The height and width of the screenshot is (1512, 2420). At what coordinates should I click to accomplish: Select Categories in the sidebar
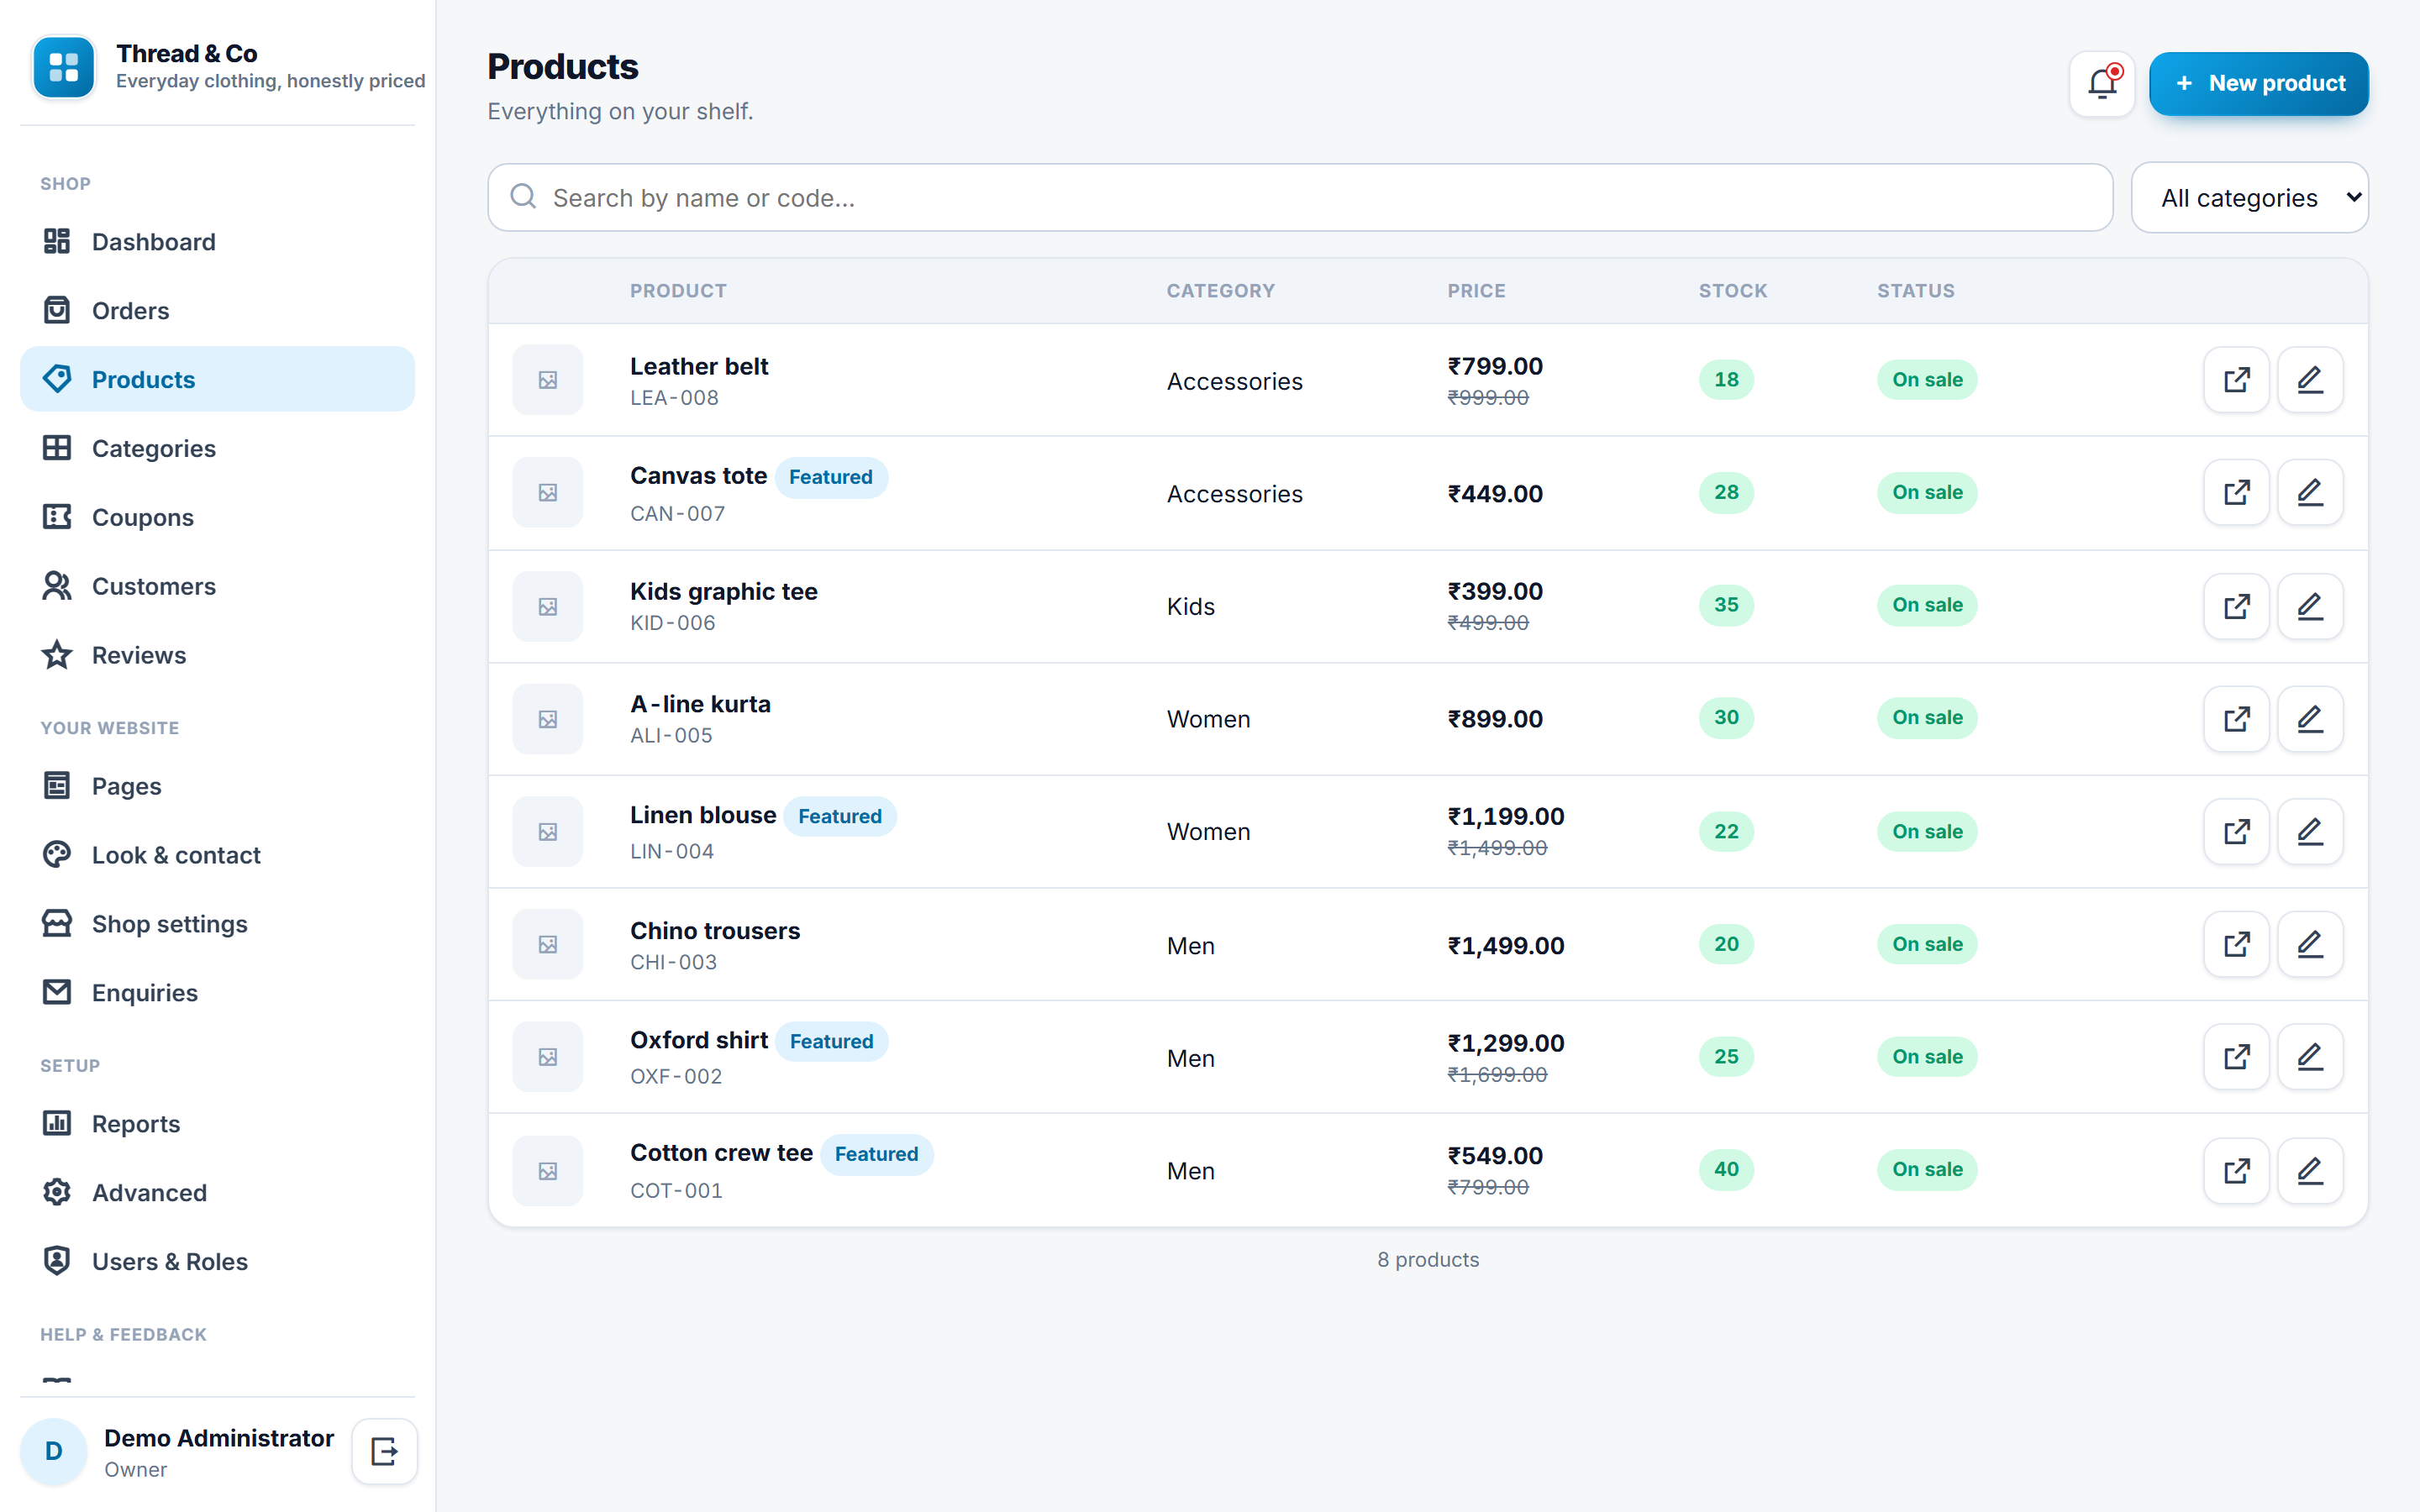tap(217, 448)
